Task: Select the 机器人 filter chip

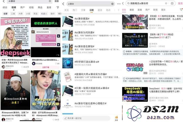Action: click(x=44, y=14)
